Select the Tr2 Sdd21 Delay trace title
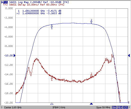Image resolution: width=131 pixels, height=109 pixels. [34, 4]
